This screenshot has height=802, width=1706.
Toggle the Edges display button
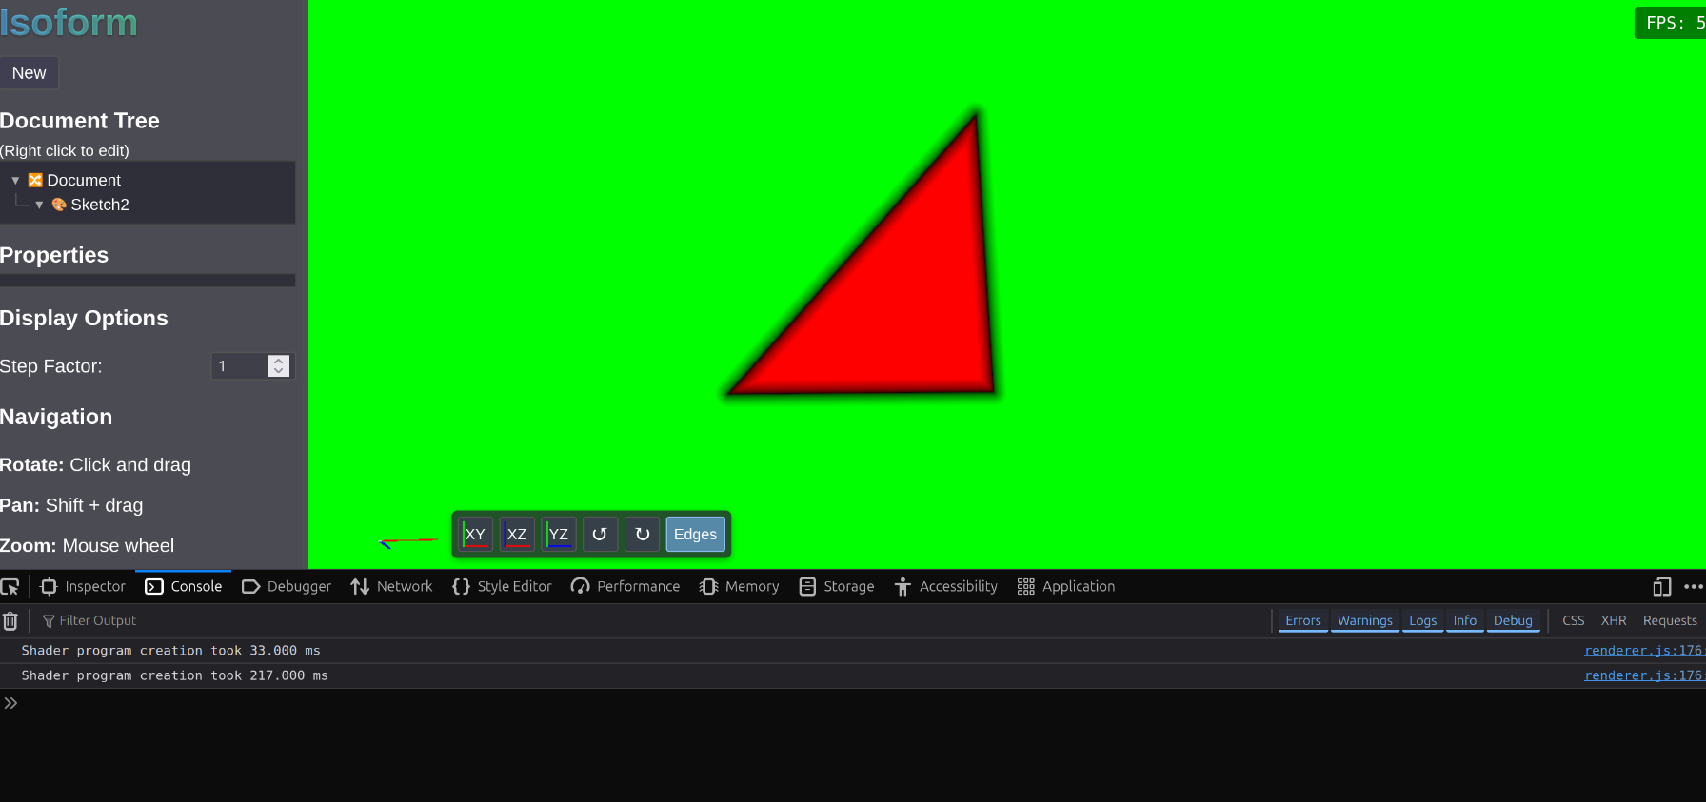[695, 535]
